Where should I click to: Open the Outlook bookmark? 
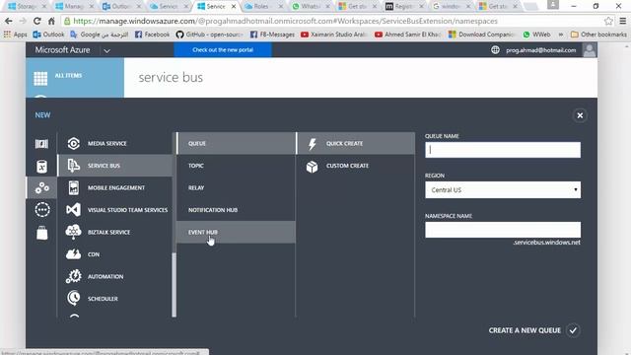(48, 35)
